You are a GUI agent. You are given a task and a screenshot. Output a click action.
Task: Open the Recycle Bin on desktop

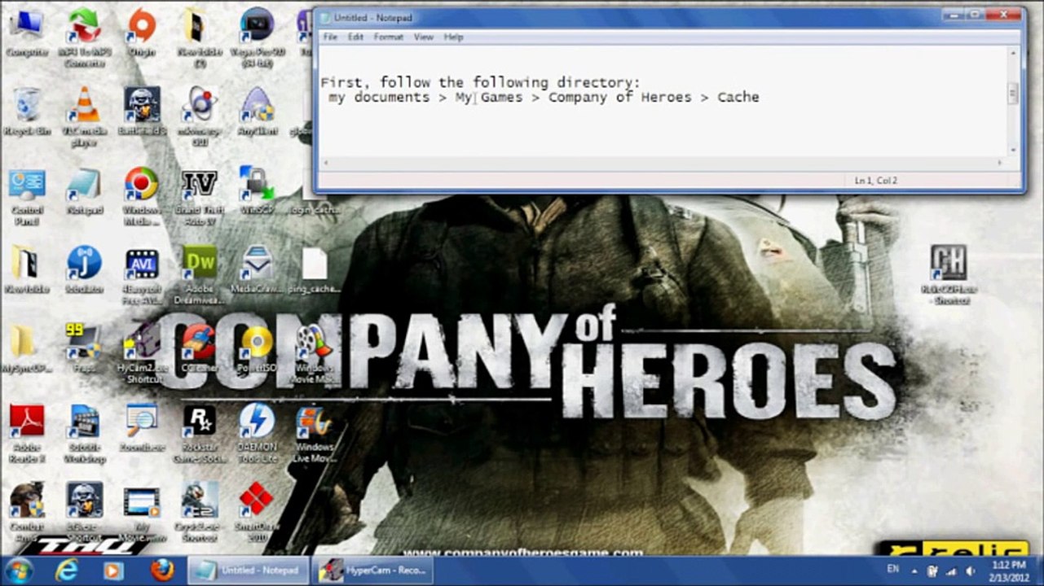[27, 111]
